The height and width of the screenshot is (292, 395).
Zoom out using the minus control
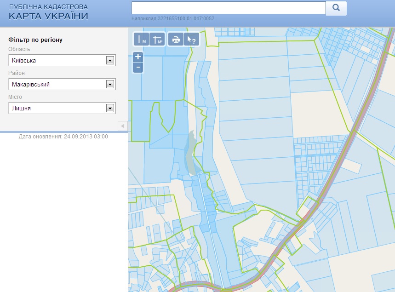pos(137,68)
